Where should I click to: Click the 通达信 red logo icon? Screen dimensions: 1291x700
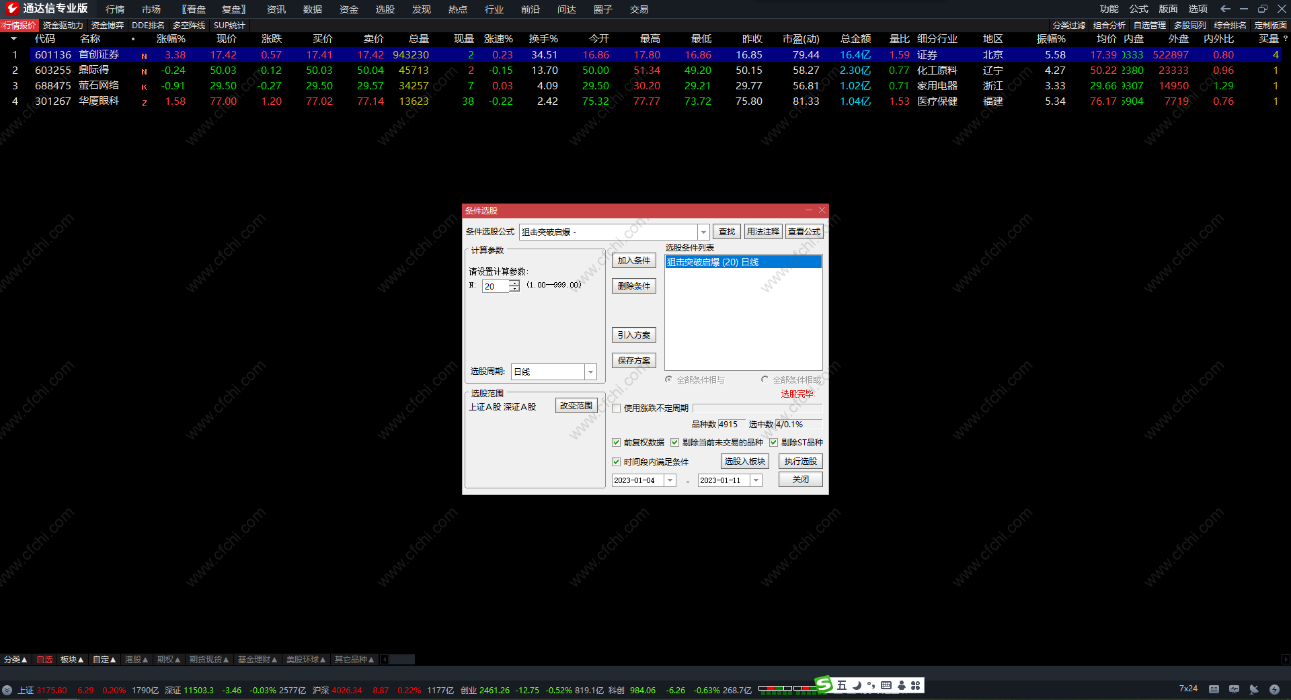(11, 8)
